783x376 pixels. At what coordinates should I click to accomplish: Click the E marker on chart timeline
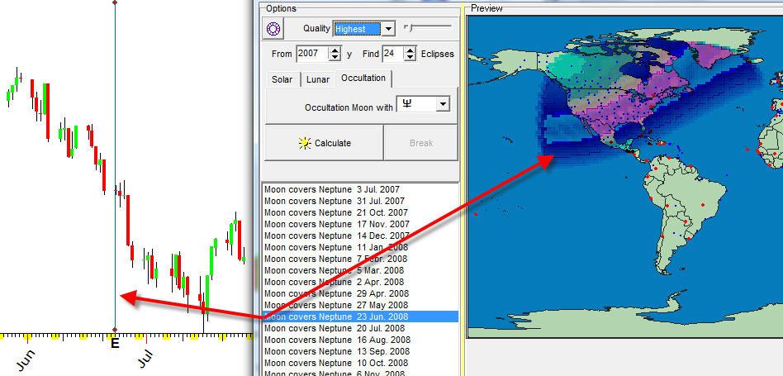(x=115, y=342)
